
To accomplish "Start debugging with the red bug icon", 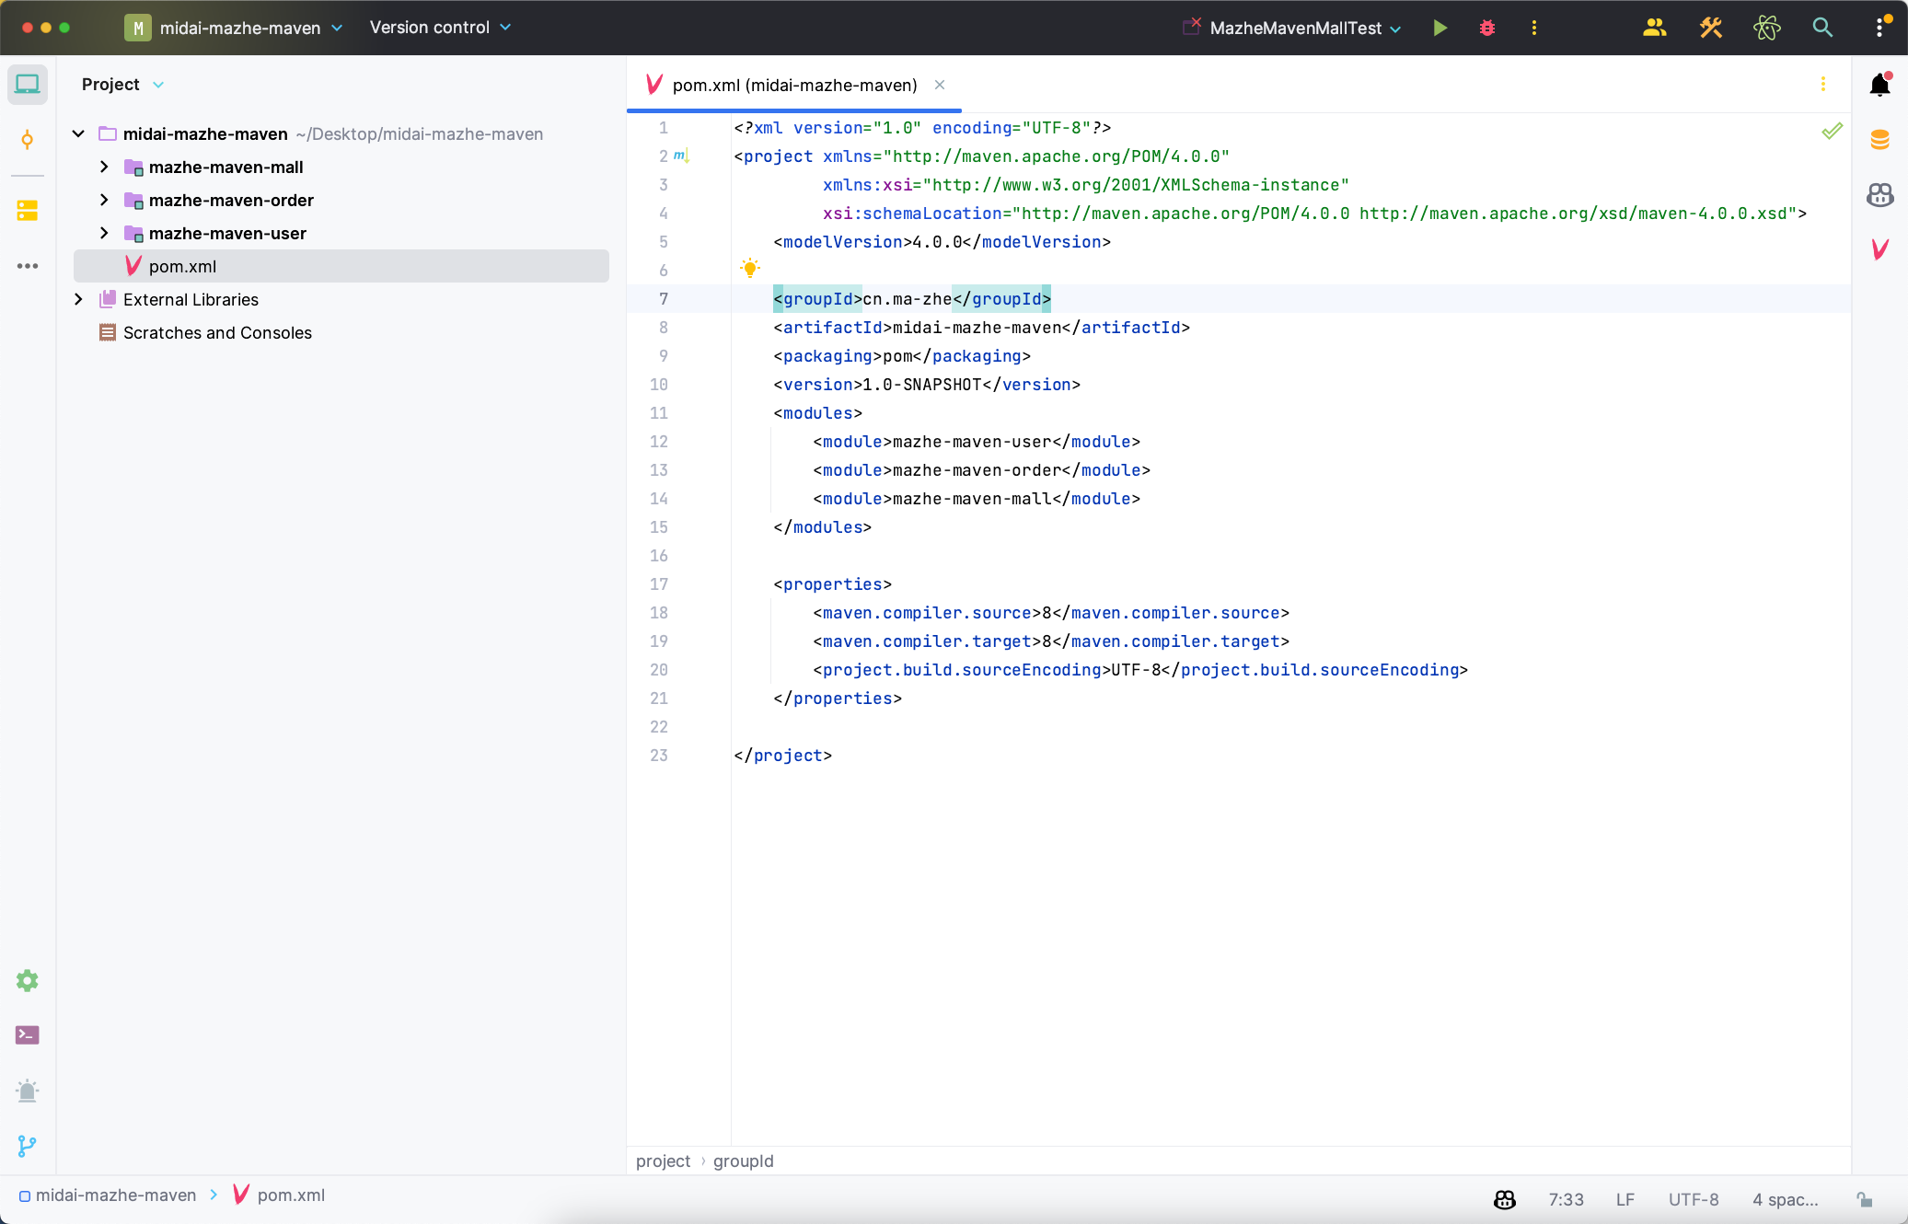I will point(1486,28).
